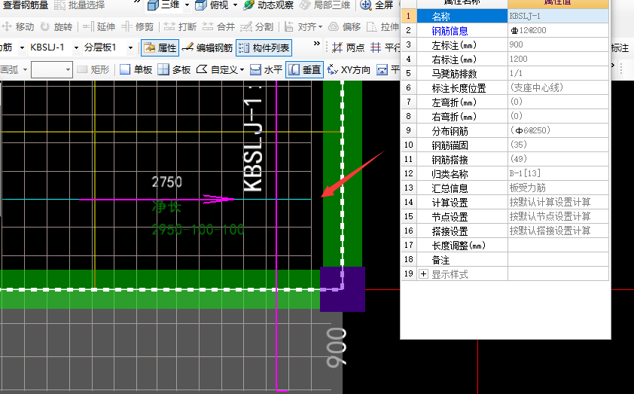Click the 旋转 rotate tool
This screenshot has height=394, width=634.
tap(56, 26)
